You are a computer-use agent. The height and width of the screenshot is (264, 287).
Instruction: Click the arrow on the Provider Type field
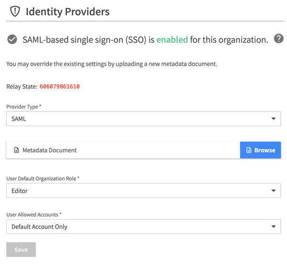click(x=274, y=119)
